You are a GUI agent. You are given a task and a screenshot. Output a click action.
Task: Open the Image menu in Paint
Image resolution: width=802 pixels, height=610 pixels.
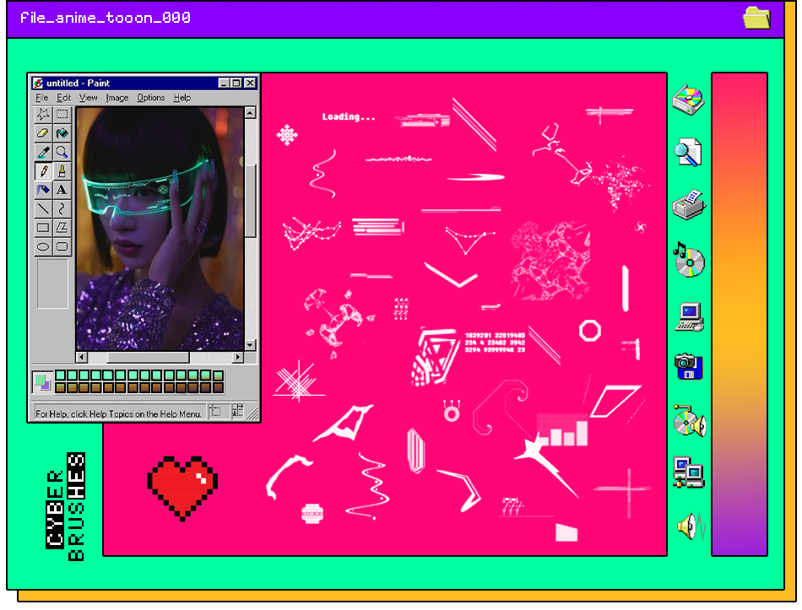click(x=117, y=98)
